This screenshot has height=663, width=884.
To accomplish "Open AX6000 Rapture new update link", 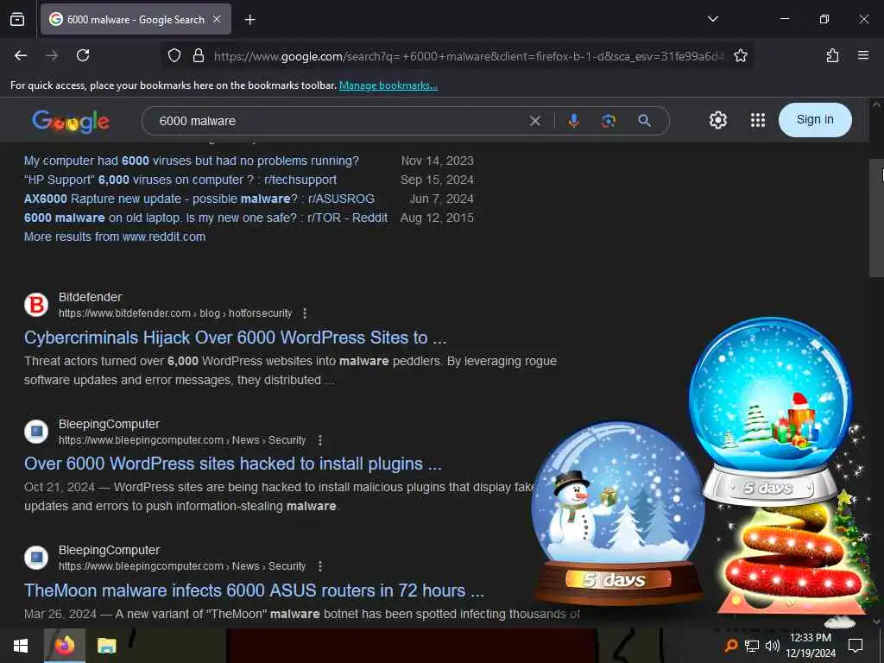I will (x=199, y=199).
